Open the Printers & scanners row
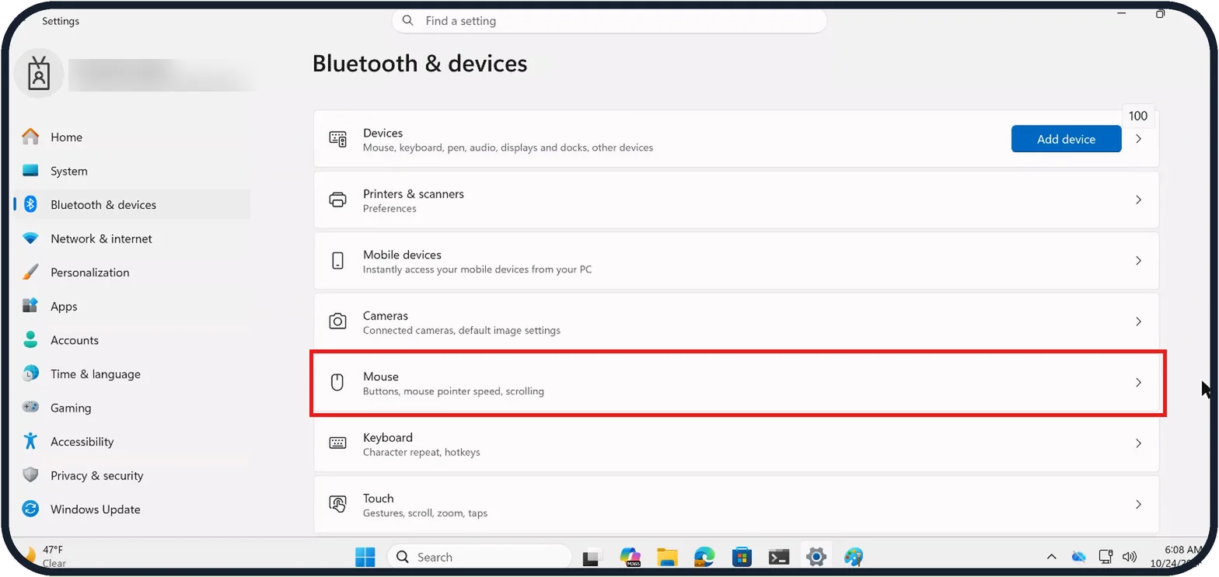 tap(736, 200)
